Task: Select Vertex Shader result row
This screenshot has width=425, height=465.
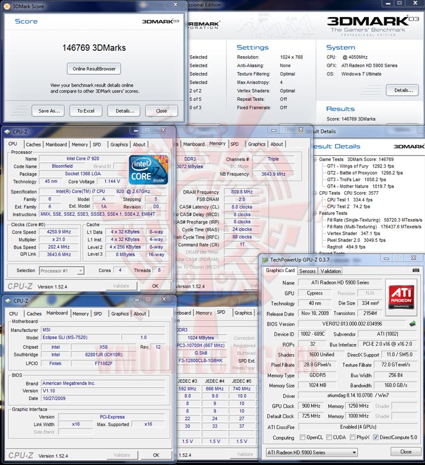Action: click(353, 234)
